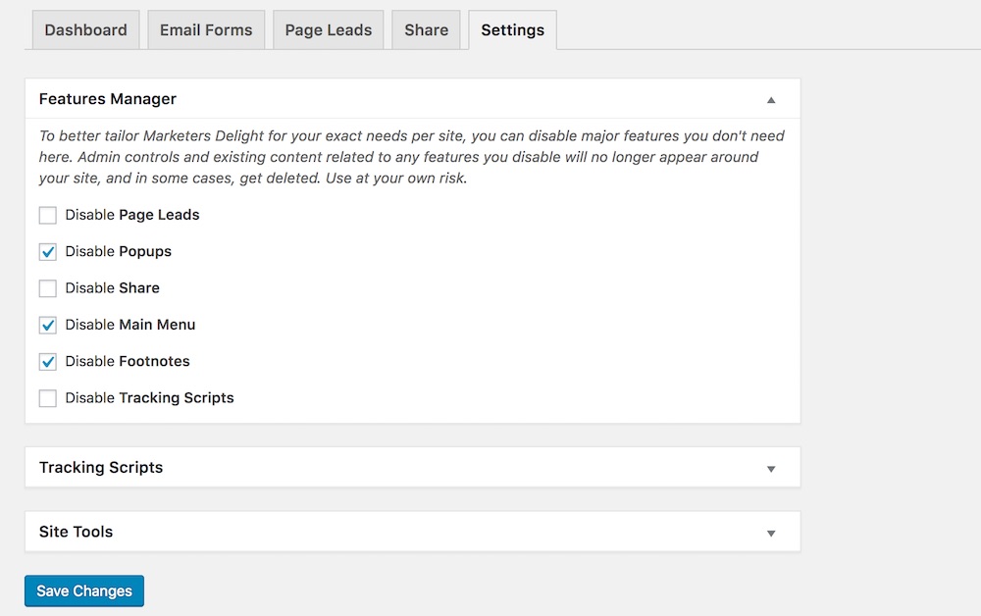Screen dimensions: 981x616
Task: Toggle the Disable Footnotes checkbox
Action: click(x=47, y=362)
